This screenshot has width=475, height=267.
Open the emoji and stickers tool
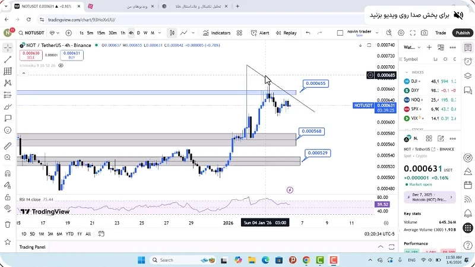pyautogui.click(x=7, y=130)
